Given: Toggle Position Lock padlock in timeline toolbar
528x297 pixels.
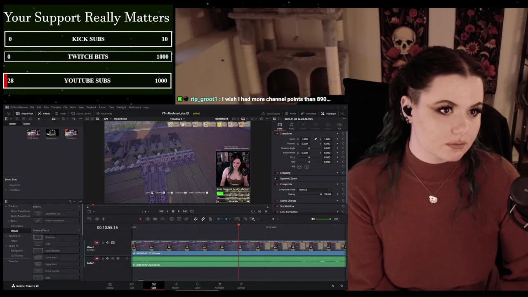Looking at the screenshot, I should tap(210, 219).
